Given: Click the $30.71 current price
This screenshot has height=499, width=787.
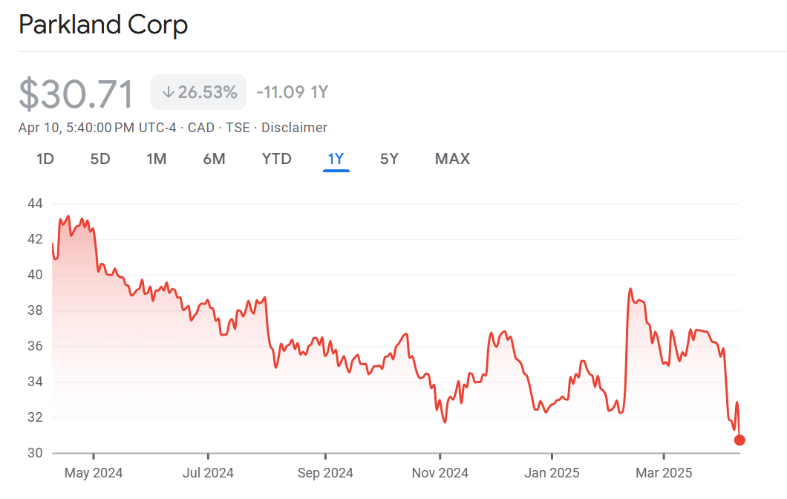Looking at the screenshot, I should coord(76,94).
